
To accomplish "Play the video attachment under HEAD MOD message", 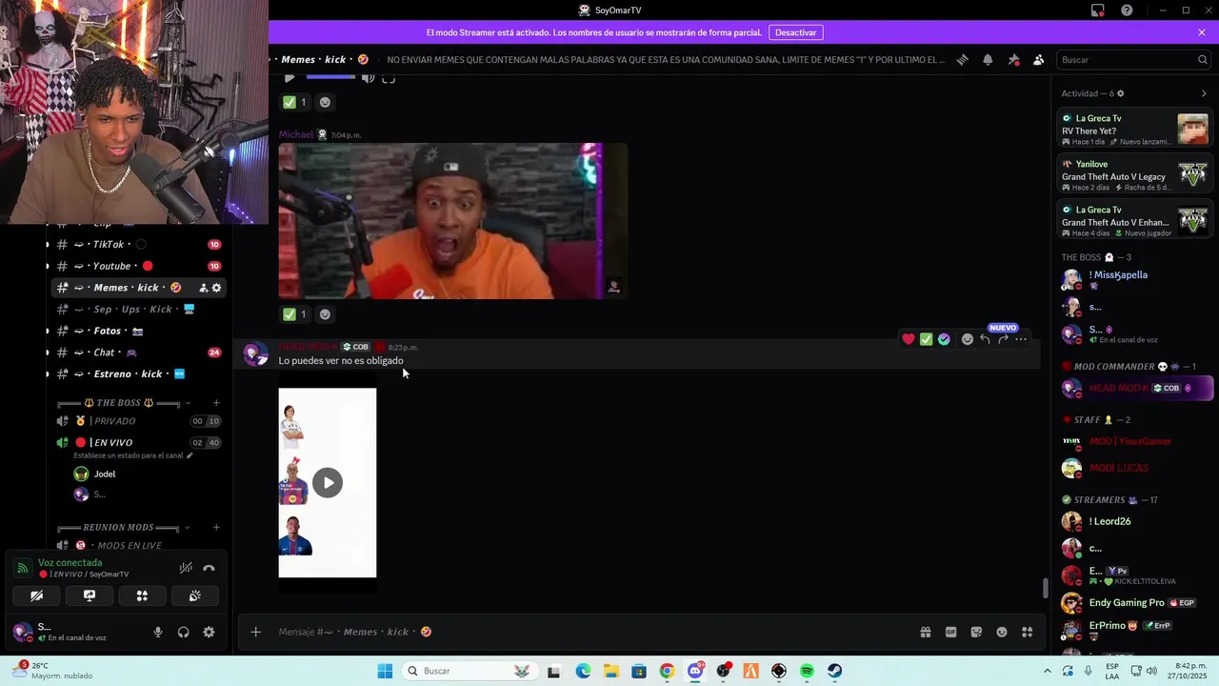I will (x=328, y=482).
